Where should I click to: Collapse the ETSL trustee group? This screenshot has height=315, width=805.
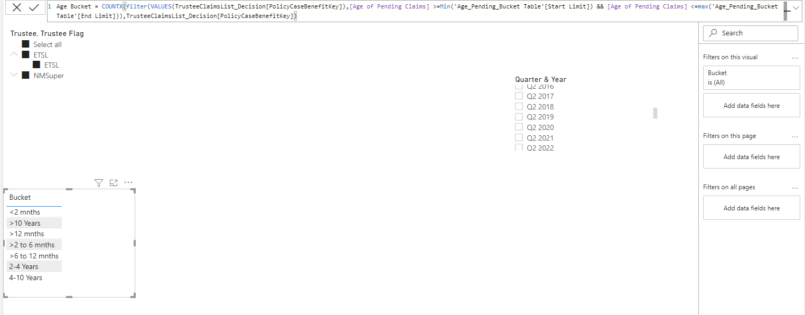14,54
